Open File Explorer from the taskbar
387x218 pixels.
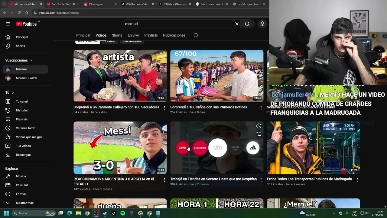pyautogui.click(x=78, y=213)
